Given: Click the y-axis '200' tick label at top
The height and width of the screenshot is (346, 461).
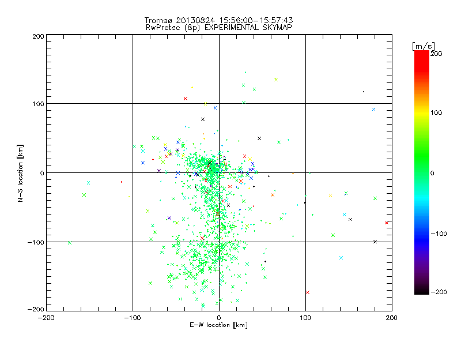Looking at the screenshot, I should (38, 36).
